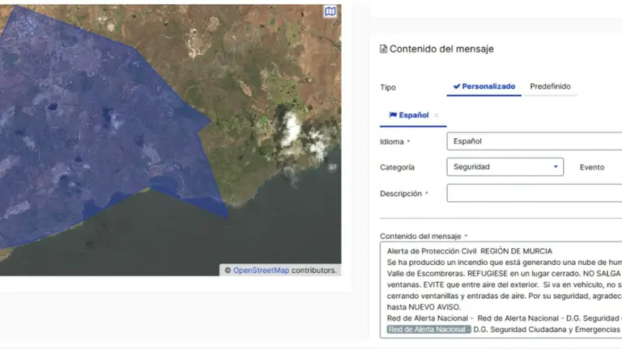Focus the empty Descripción input field
The height and width of the screenshot is (349, 622).
pos(533,194)
